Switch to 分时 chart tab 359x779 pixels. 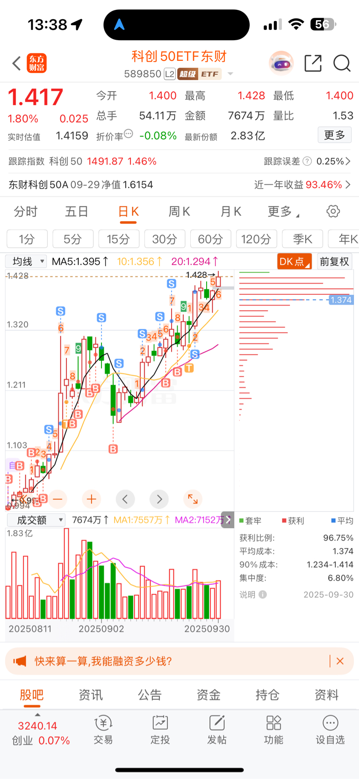pyautogui.click(x=26, y=212)
